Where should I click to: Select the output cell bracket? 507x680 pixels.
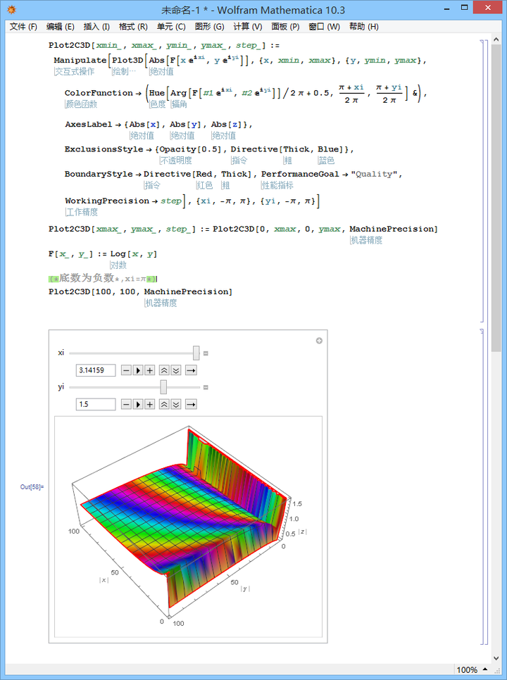point(482,486)
